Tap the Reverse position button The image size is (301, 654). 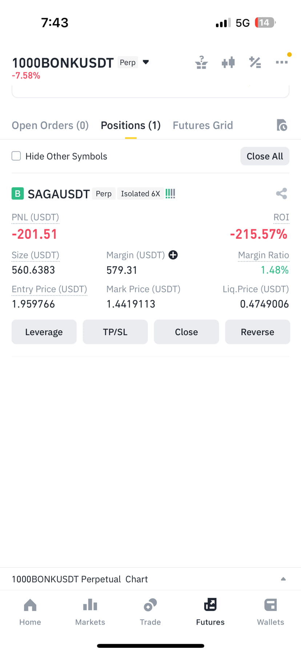pos(257,332)
